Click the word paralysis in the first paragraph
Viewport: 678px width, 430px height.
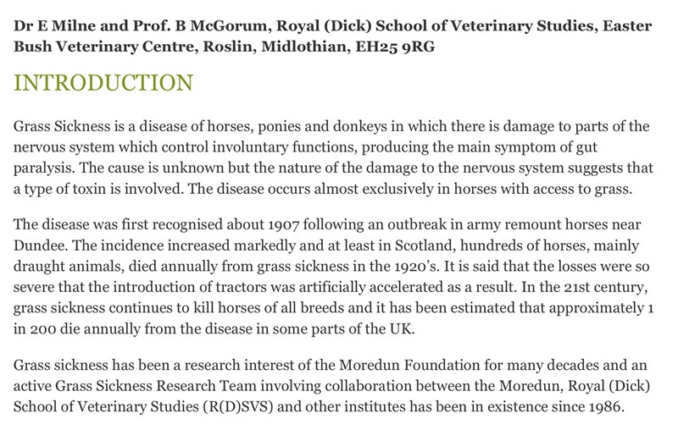[x=42, y=168]
